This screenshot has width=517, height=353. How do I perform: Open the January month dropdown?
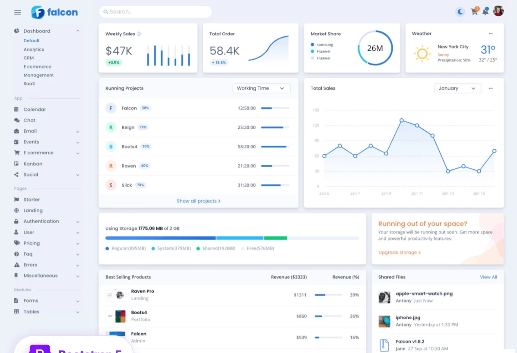tap(458, 88)
